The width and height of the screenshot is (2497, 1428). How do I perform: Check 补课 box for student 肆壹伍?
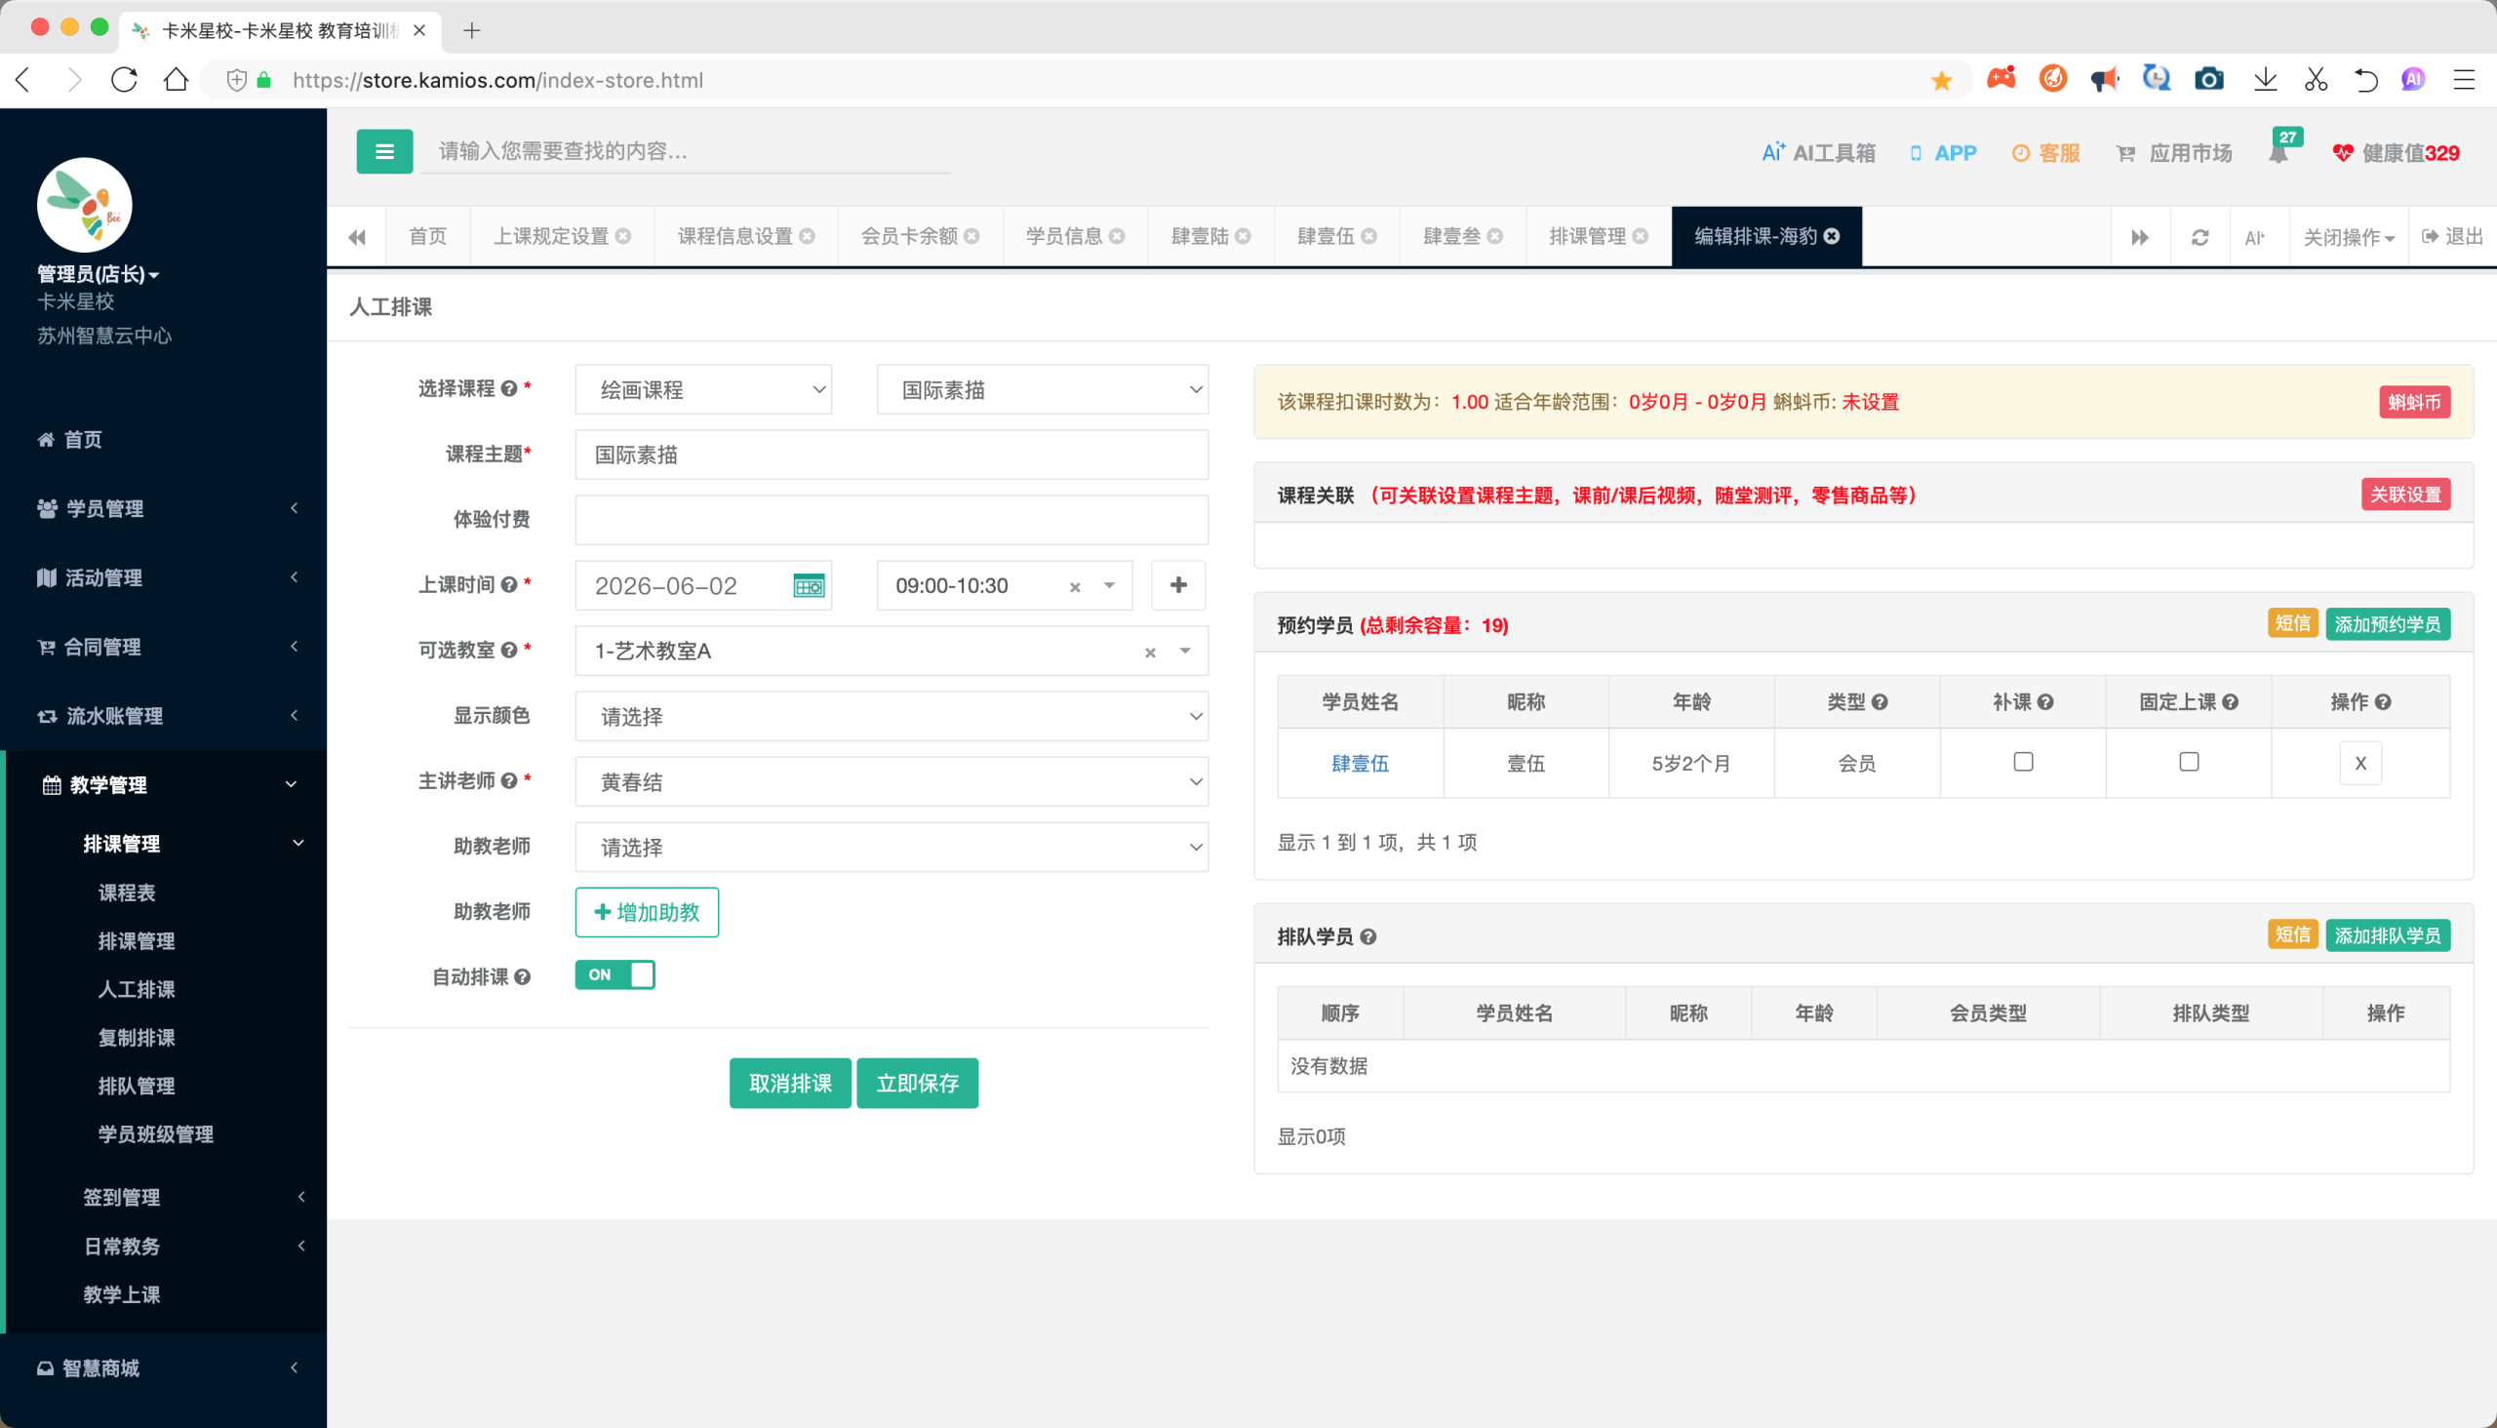click(2022, 762)
